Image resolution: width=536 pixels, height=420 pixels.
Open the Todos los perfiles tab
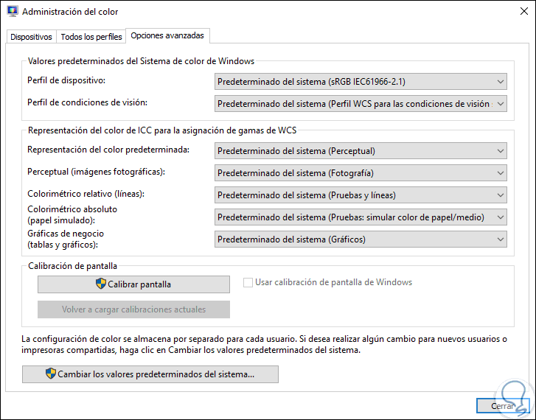(91, 37)
